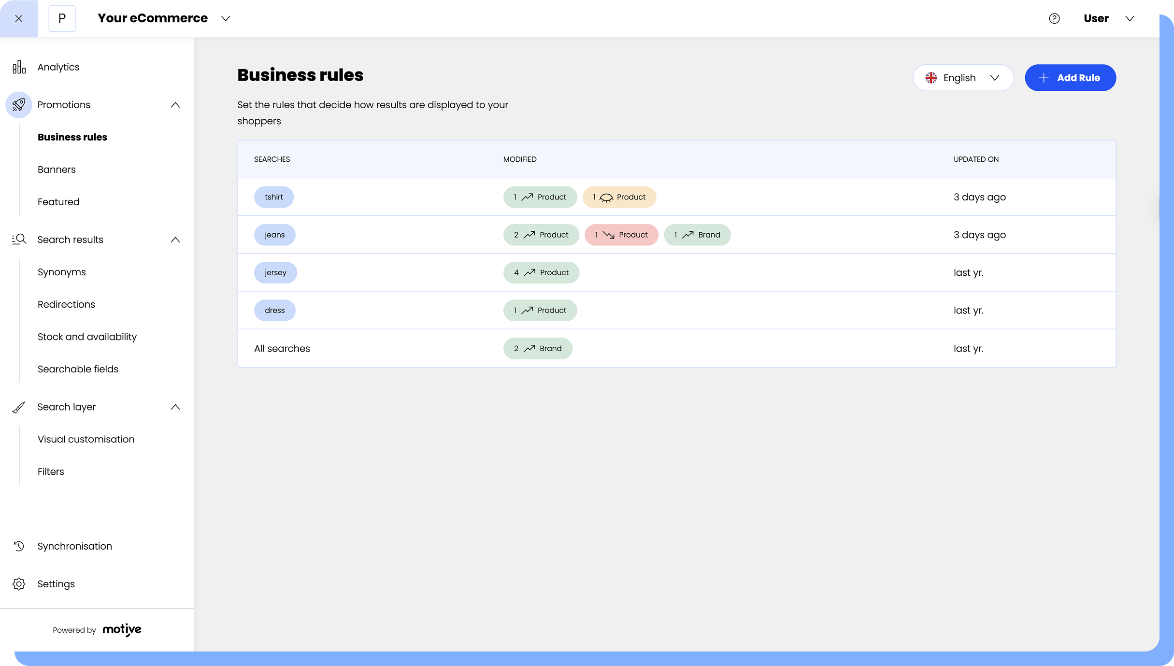This screenshot has width=1174, height=666.
Task: Open Stock and availability page
Action: 87,337
